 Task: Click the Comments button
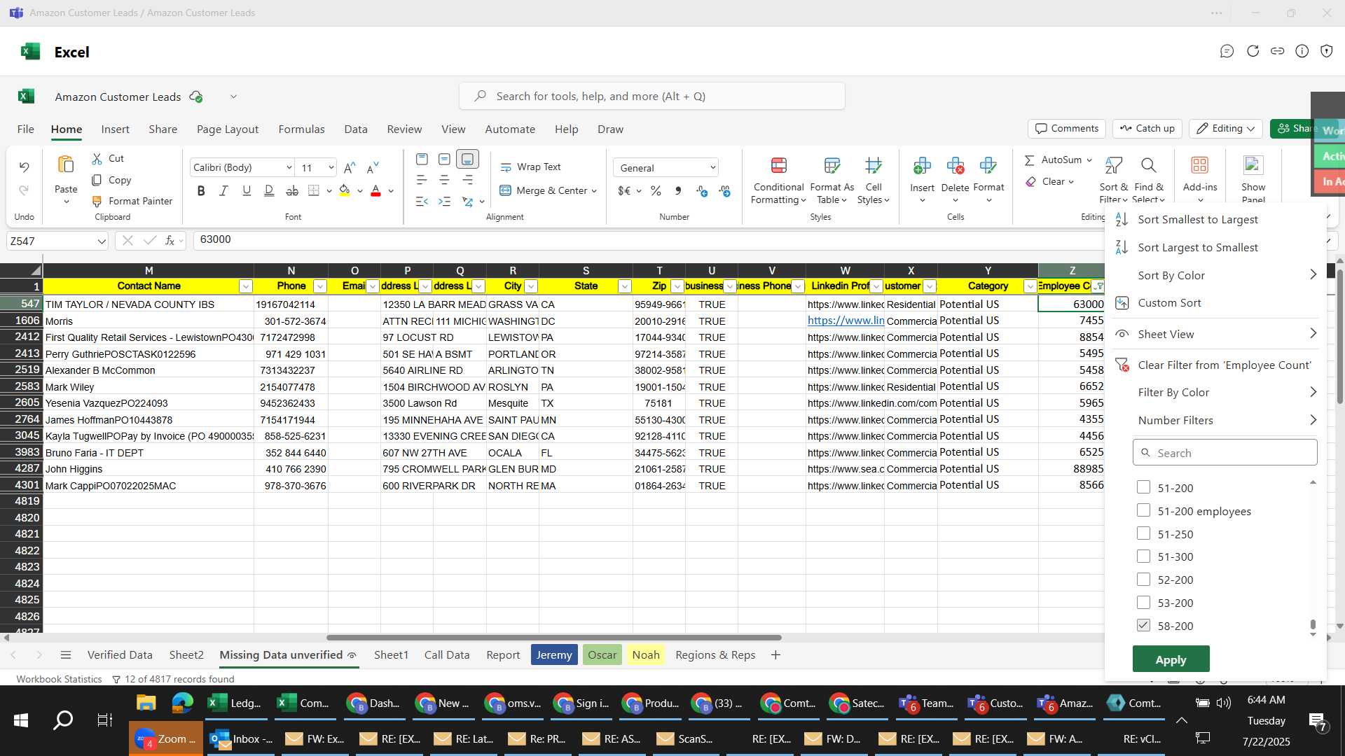[x=1067, y=128]
